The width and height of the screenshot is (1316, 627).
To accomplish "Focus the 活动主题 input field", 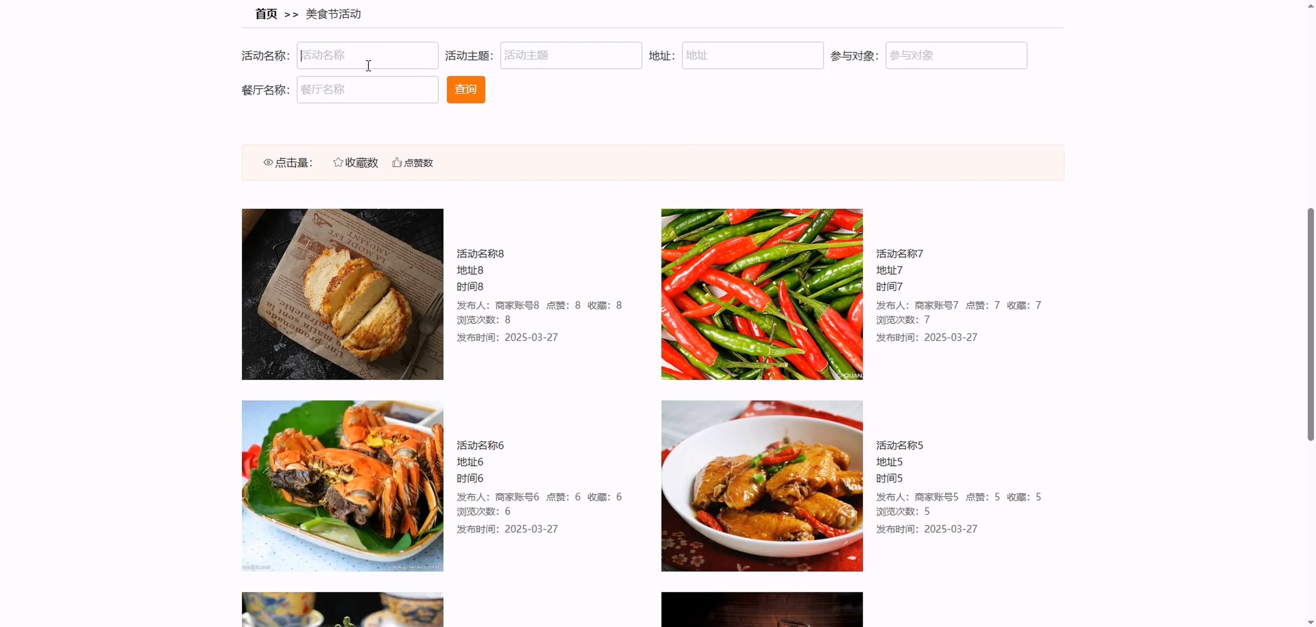I will pyautogui.click(x=570, y=55).
